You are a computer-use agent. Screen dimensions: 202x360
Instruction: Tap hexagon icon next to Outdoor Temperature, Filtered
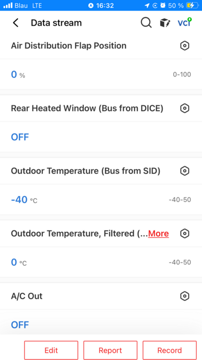185,233
